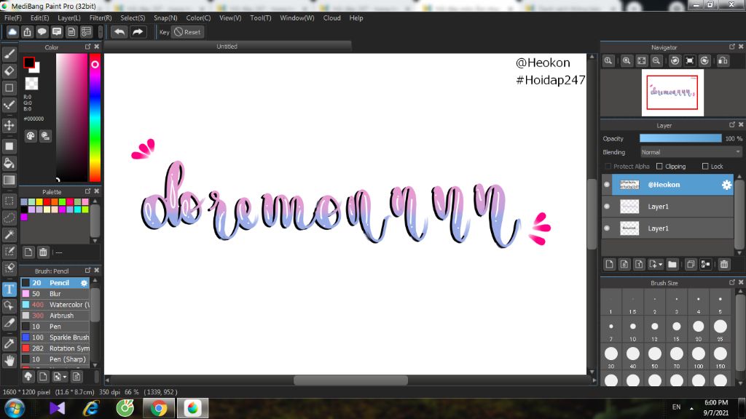Image resolution: width=746 pixels, height=419 pixels.
Task: Add layer folder in Layer panel
Action: click(x=672, y=264)
